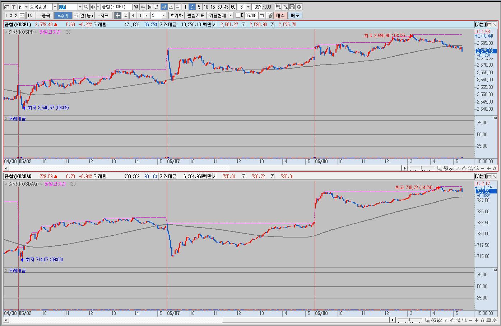Click KOSPI horizontal scrollbar right arrow
Image resolution: width=501 pixels, height=326 pixels.
pos(405,168)
